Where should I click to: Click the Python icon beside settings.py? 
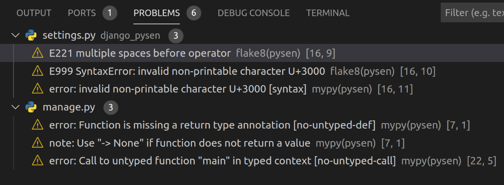31,36
